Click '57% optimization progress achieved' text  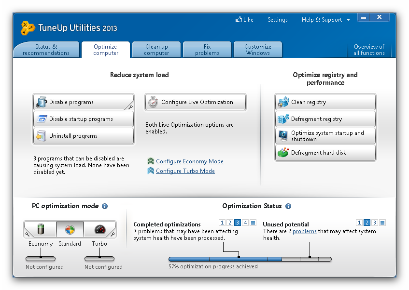click(x=213, y=266)
